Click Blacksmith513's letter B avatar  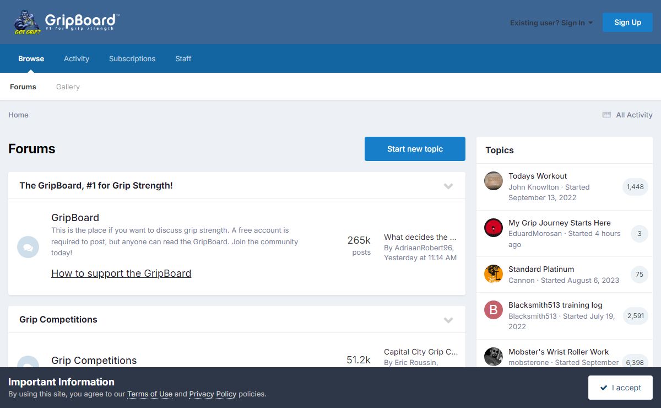click(x=494, y=310)
